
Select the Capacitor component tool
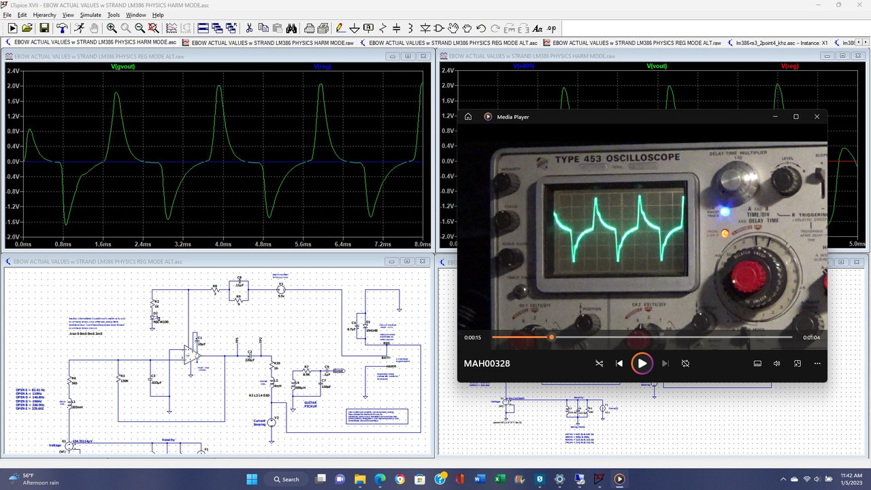coord(397,28)
